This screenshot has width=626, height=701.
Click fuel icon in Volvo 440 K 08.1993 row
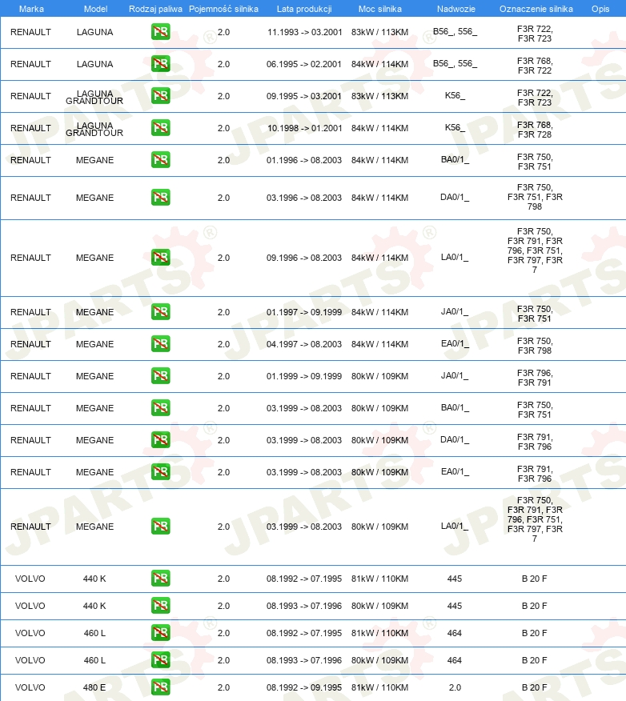point(161,605)
